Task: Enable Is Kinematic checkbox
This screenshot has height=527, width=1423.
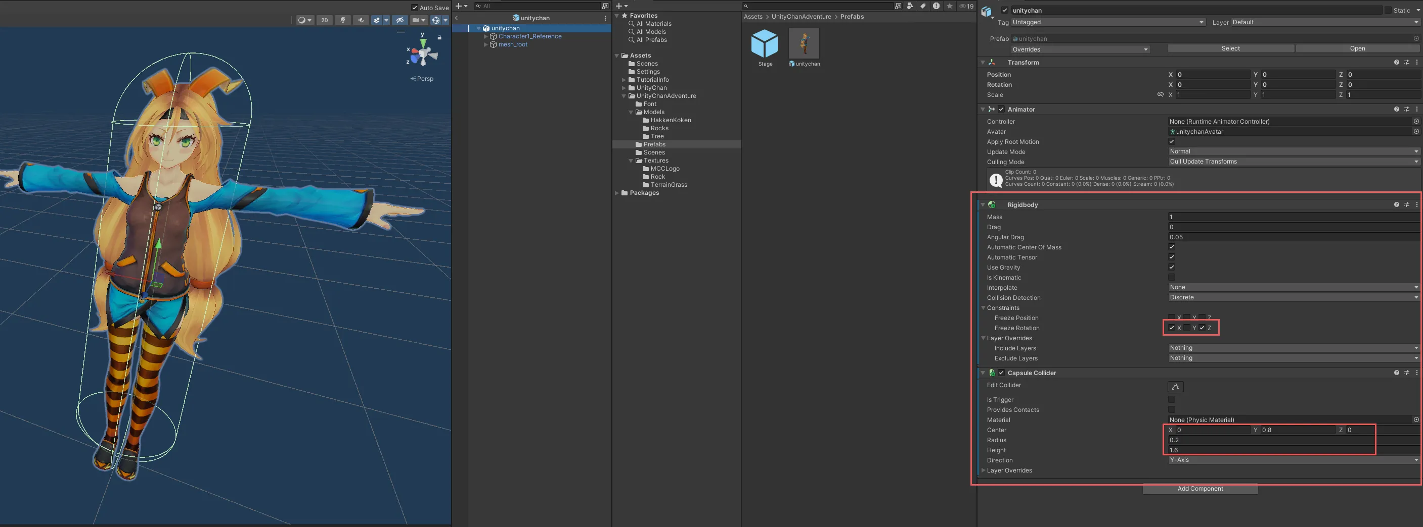Action: coord(1171,277)
